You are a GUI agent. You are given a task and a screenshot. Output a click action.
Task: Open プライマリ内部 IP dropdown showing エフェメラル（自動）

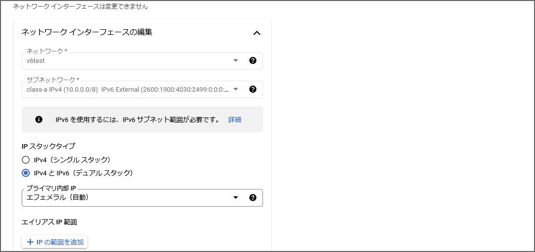click(126, 198)
